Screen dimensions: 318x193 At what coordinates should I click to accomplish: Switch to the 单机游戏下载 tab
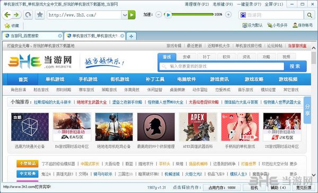[x=95, y=36]
